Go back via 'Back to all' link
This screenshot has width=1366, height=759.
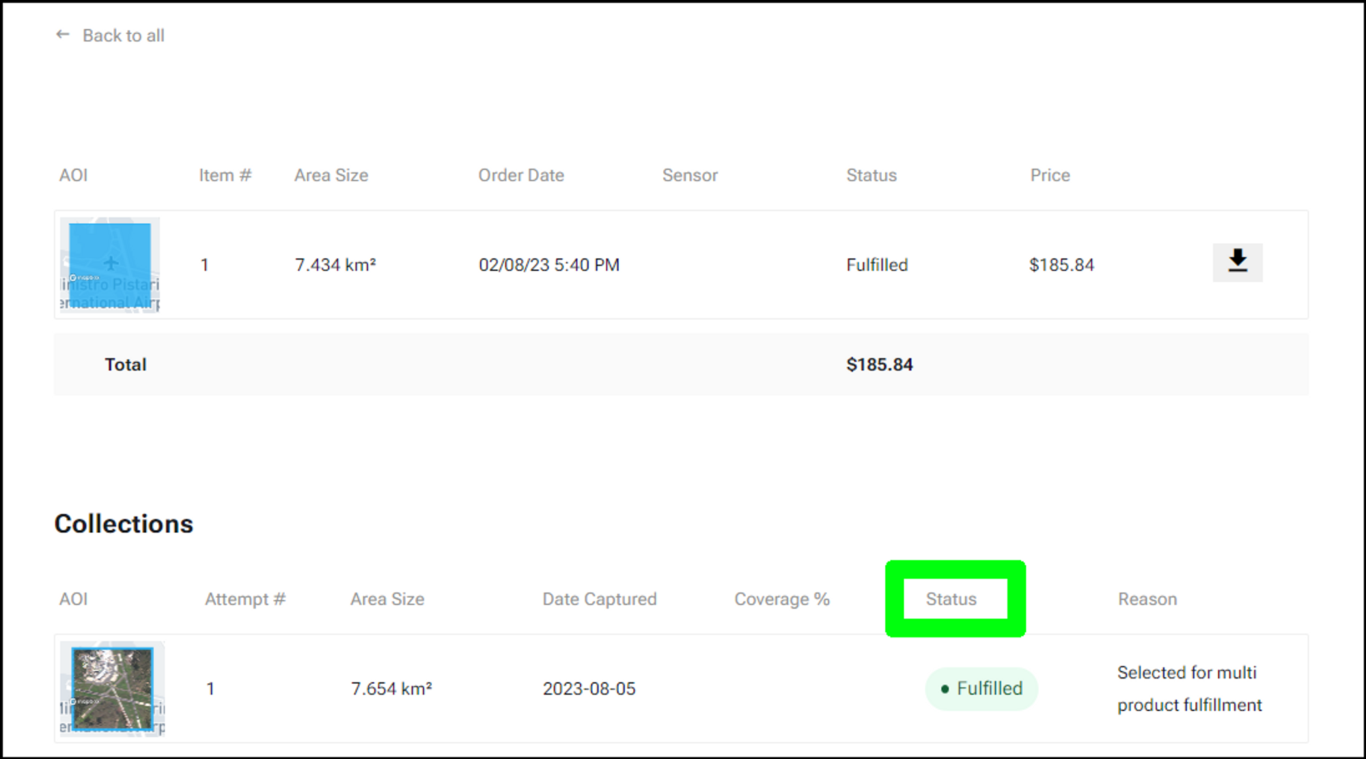[123, 36]
